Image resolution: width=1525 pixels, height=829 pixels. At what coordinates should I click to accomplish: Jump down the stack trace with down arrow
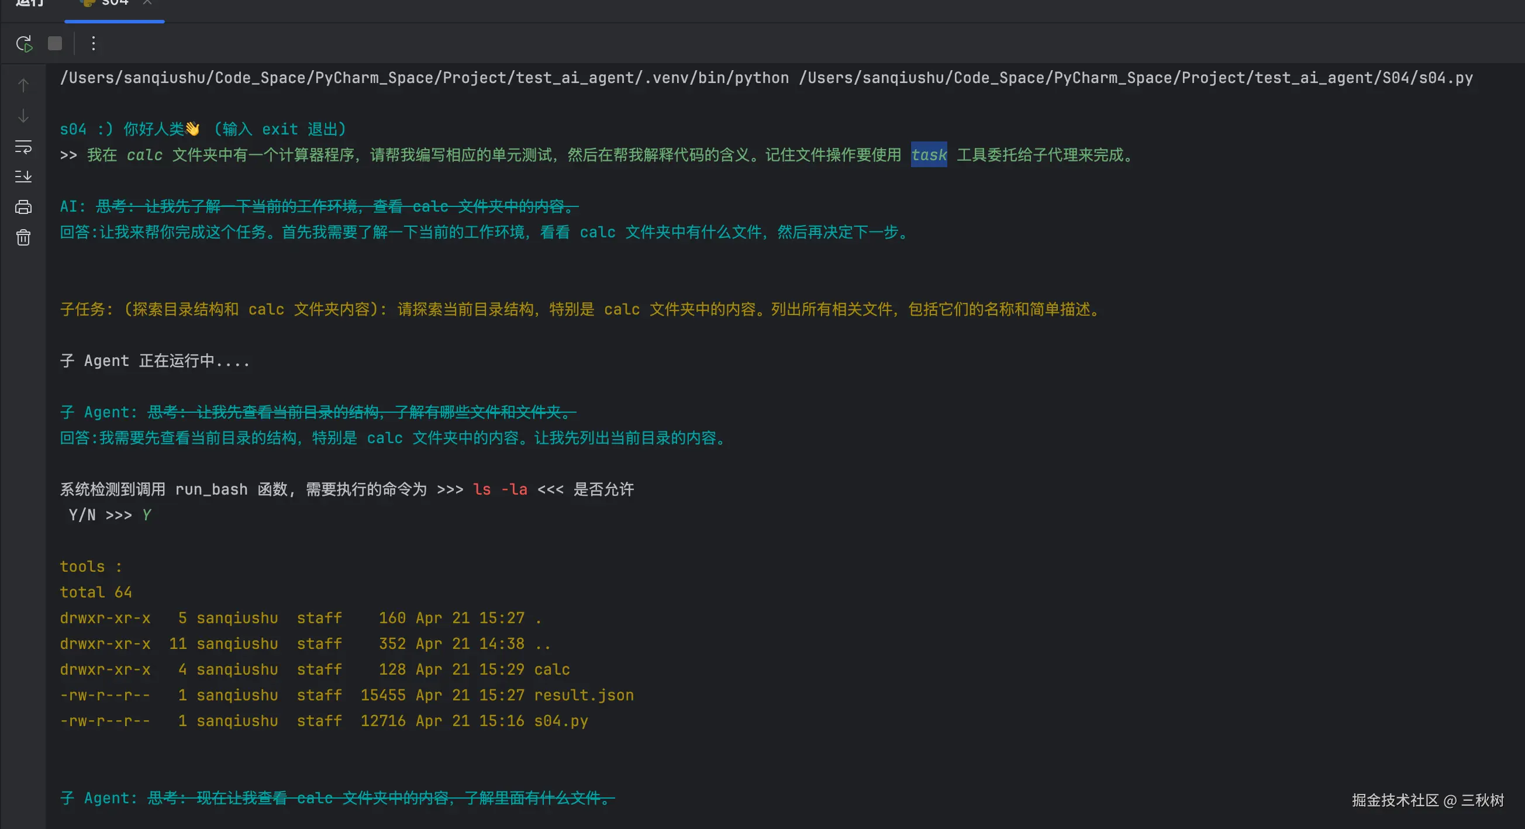23,116
